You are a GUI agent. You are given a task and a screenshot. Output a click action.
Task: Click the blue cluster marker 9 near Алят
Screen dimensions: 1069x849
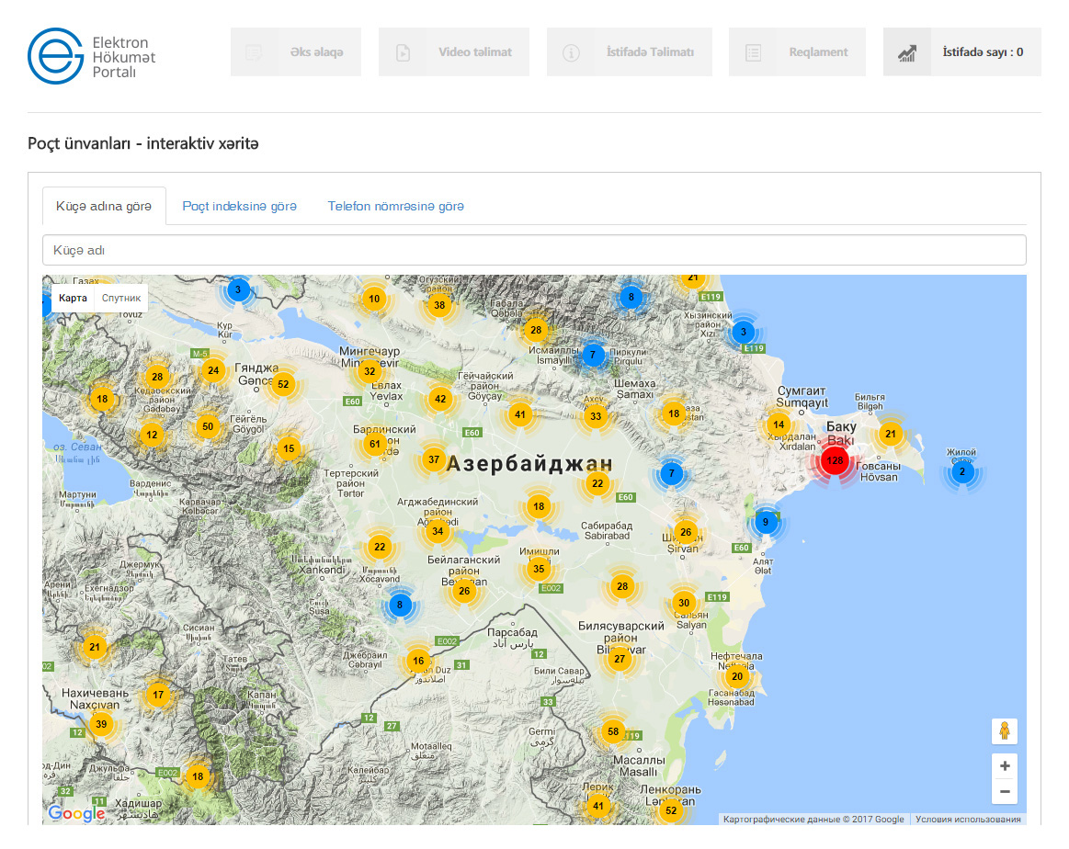(x=766, y=523)
